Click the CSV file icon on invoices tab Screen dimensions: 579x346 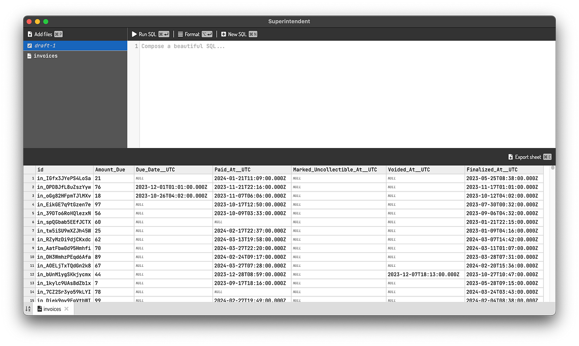[x=40, y=309]
